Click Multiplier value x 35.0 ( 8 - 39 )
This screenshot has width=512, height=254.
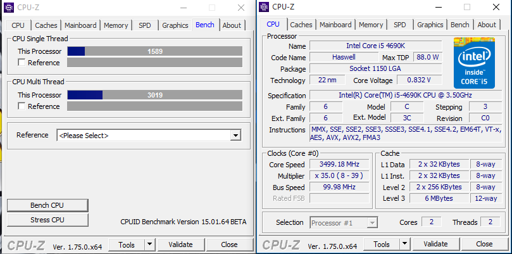[x=339, y=175]
